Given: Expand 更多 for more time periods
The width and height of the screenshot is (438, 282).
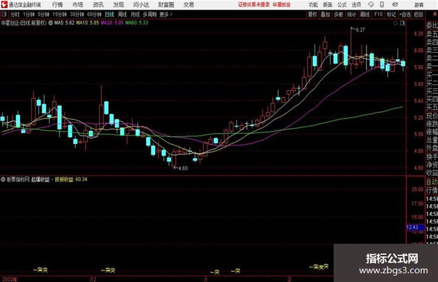Looking at the screenshot, I should pyautogui.click(x=166, y=14).
